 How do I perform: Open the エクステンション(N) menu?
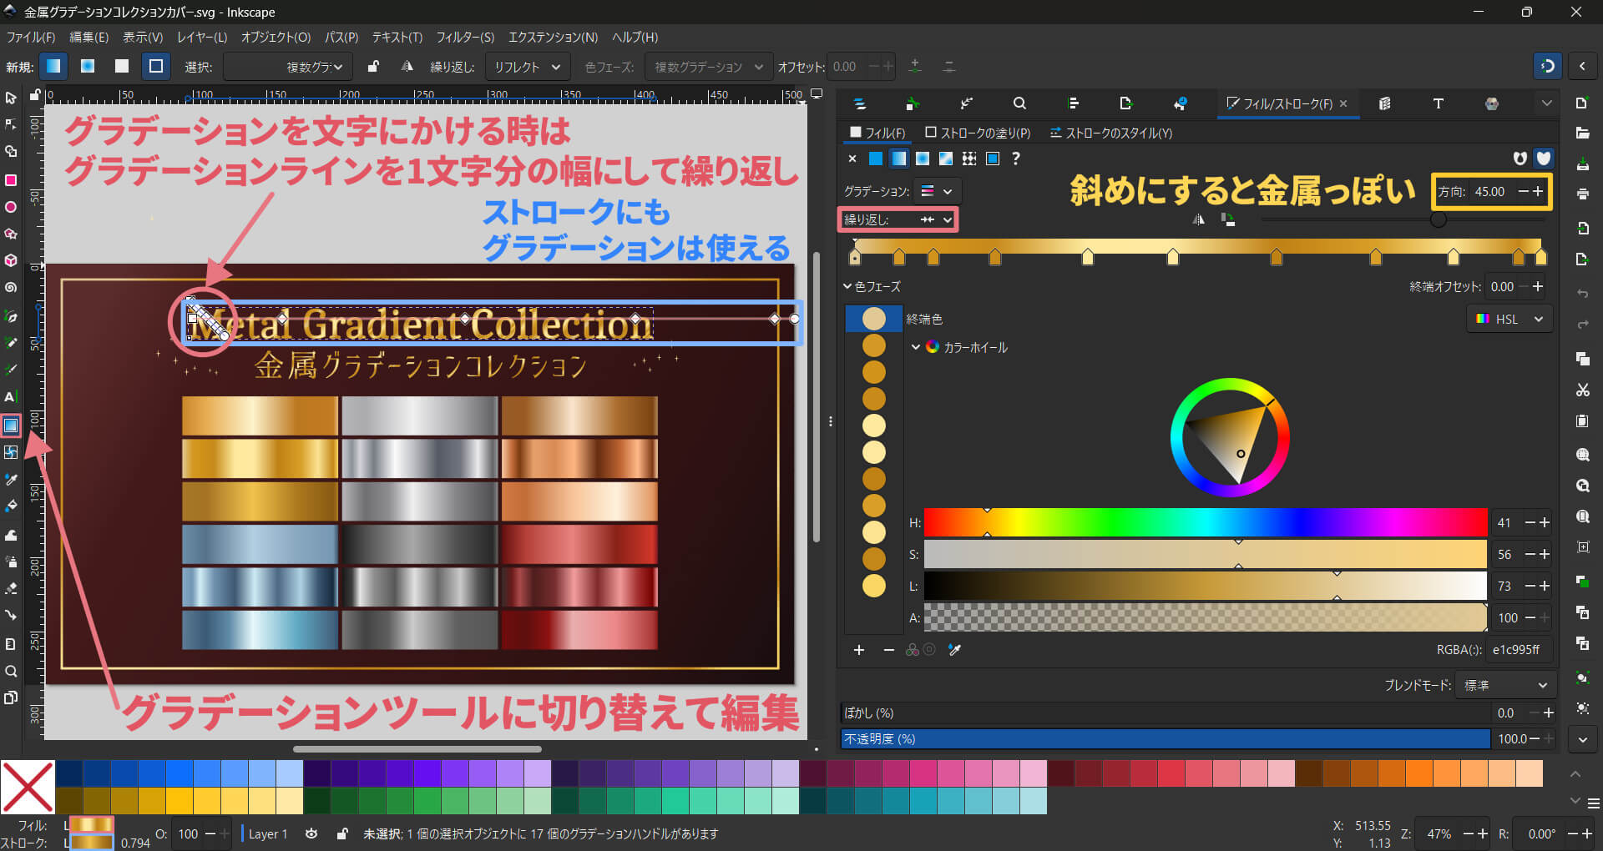554,37
